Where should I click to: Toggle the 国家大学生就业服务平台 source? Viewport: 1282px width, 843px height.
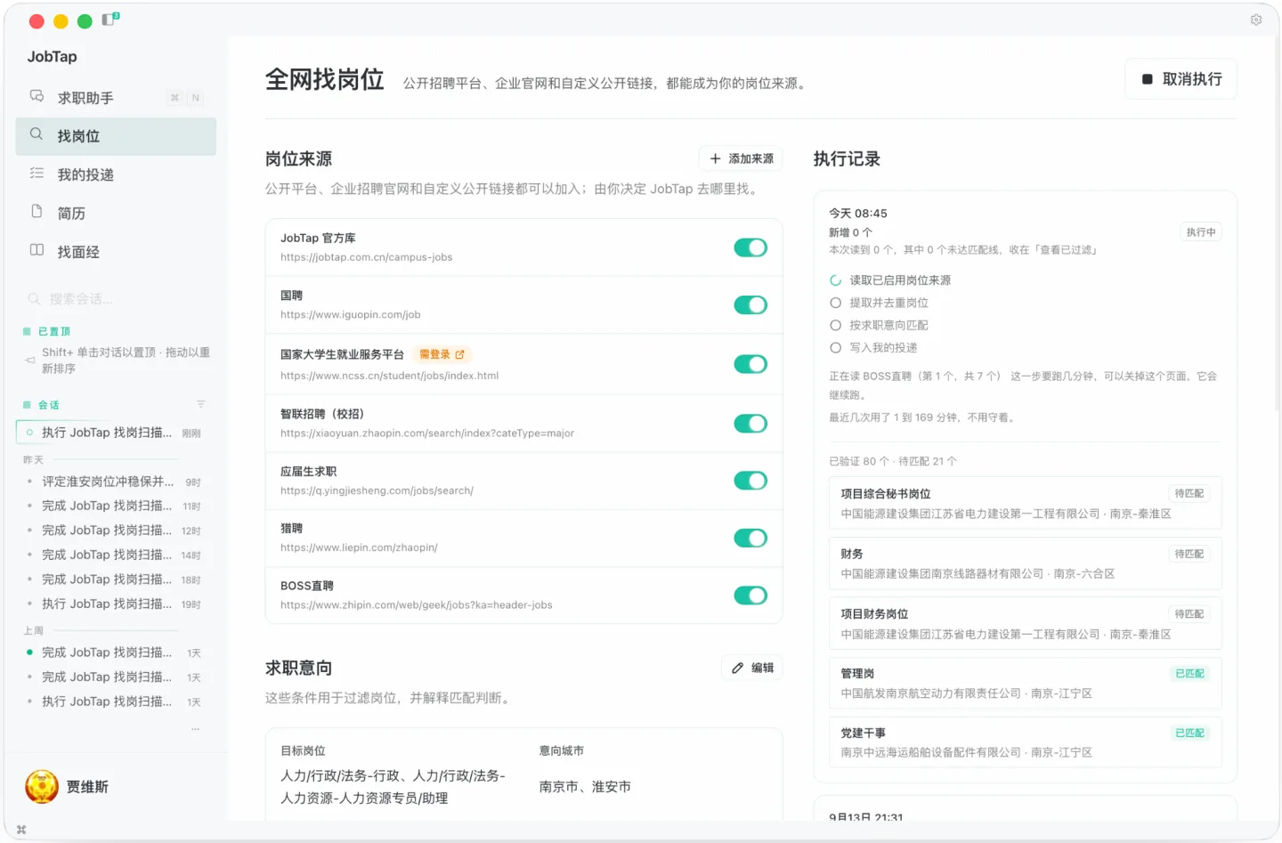(x=751, y=364)
